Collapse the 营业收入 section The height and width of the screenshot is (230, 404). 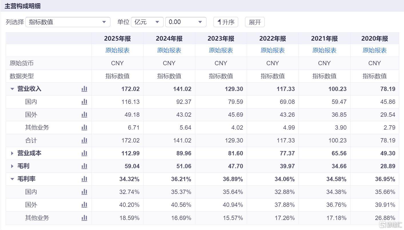[12, 89]
